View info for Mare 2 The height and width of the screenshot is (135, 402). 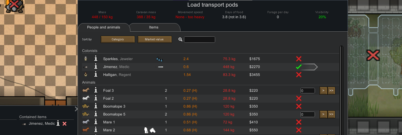96,130
